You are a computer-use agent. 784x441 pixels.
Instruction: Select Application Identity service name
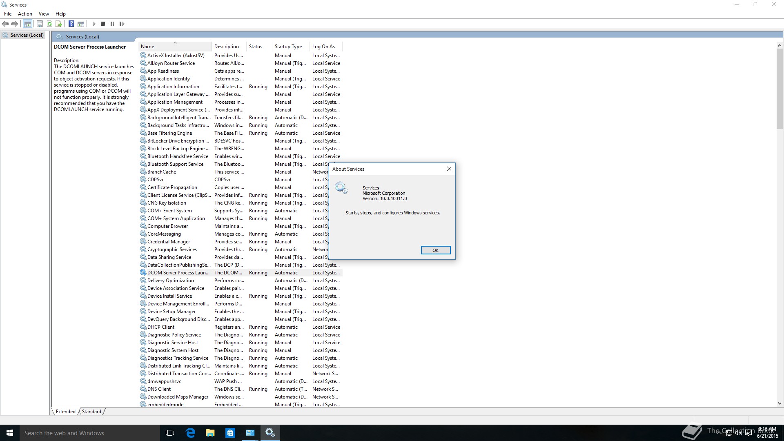[169, 79]
